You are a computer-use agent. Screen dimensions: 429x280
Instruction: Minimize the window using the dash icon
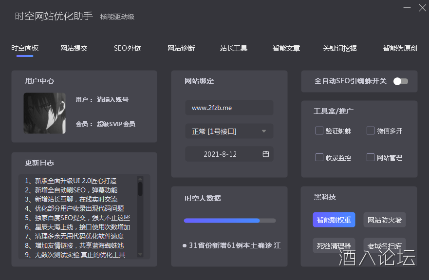407,8
